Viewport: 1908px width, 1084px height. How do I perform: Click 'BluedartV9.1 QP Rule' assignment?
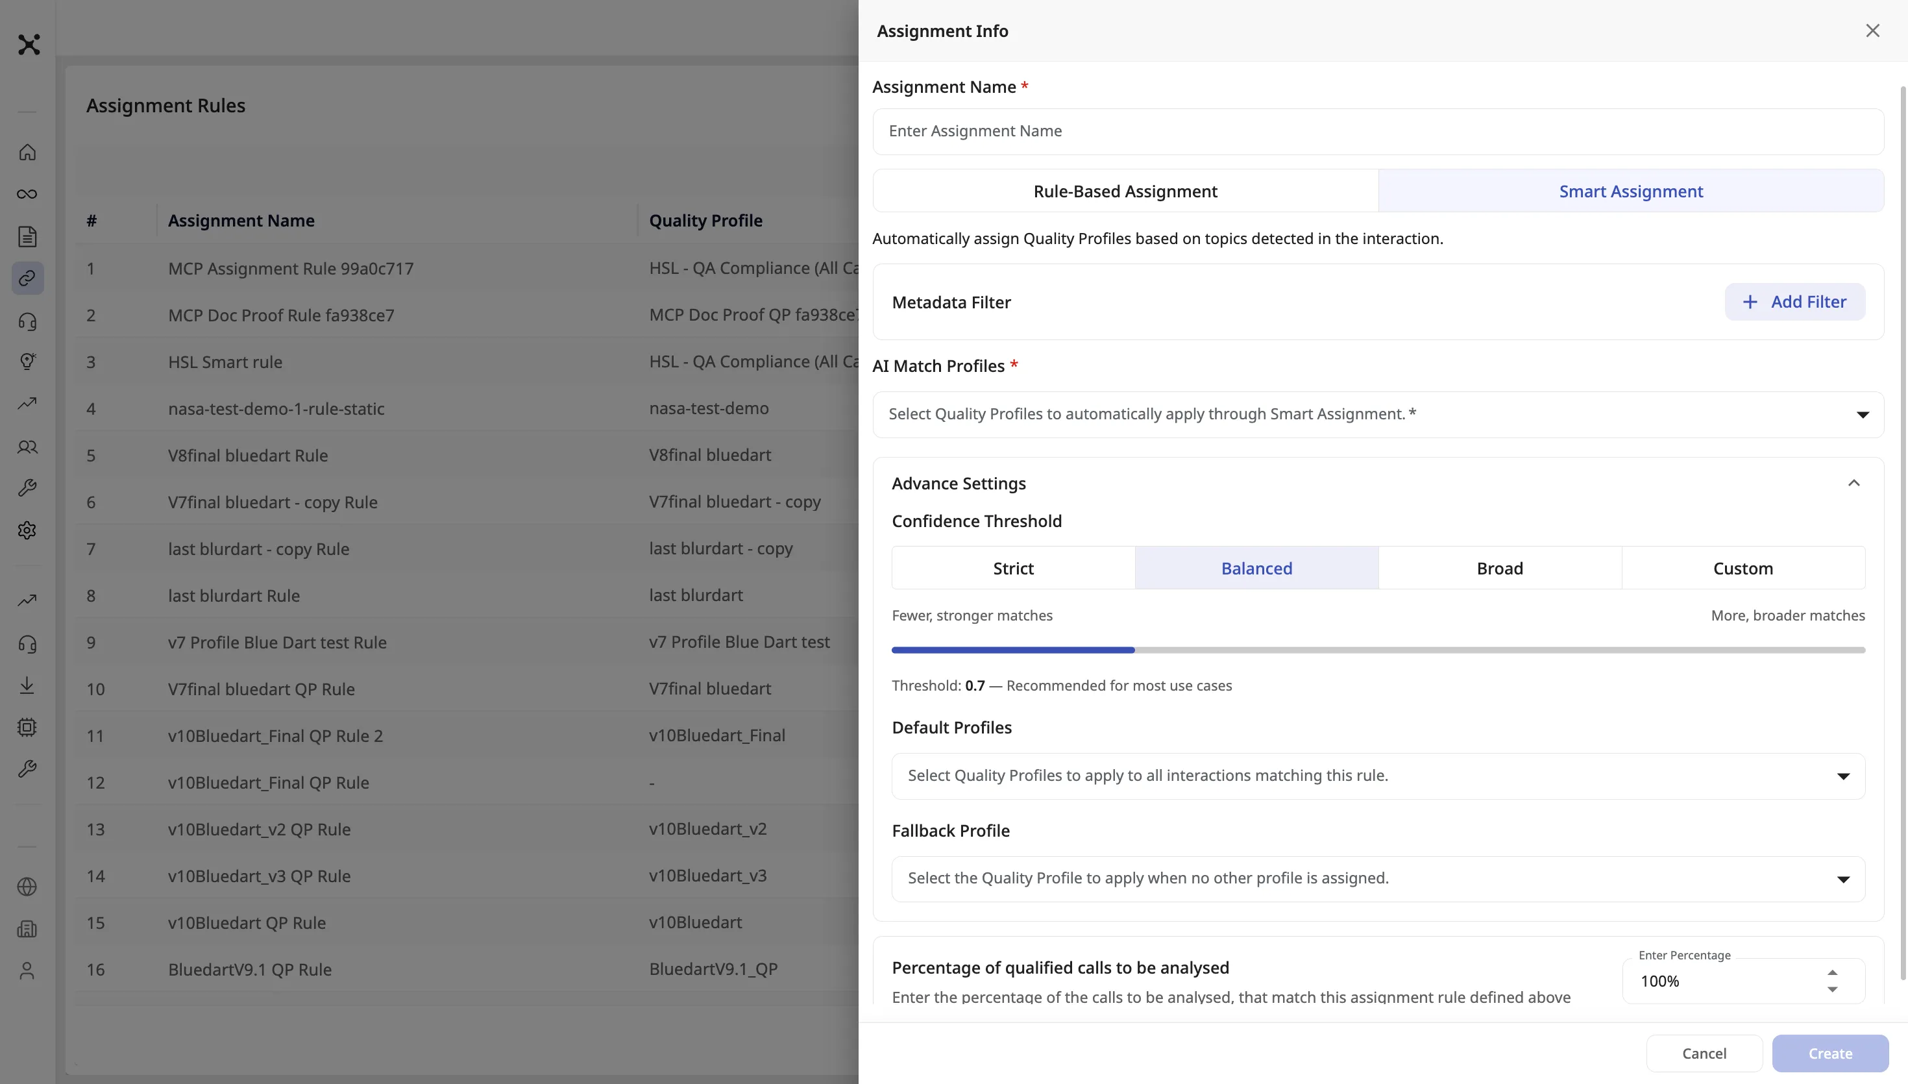point(250,969)
